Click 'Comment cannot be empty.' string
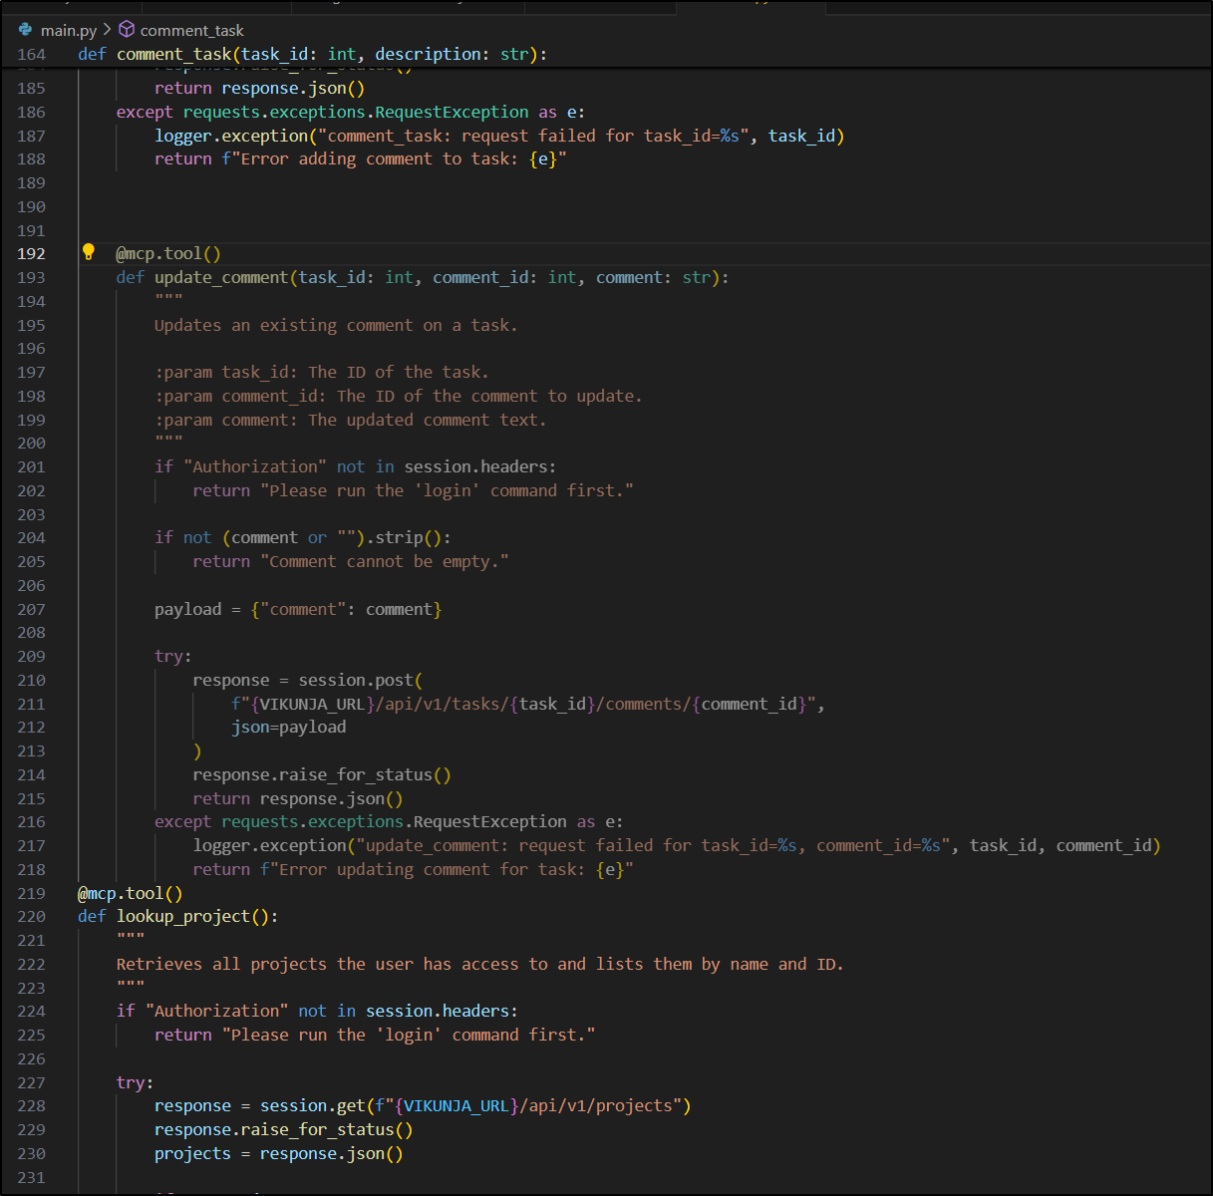 (x=385, y=562)
